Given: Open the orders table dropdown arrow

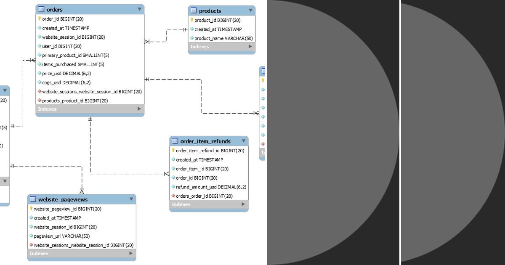Looking at the screenshot, I should tap(139, 9).
